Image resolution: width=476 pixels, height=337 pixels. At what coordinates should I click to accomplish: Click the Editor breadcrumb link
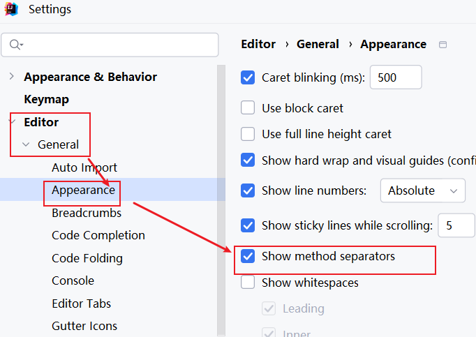(258, 44)
